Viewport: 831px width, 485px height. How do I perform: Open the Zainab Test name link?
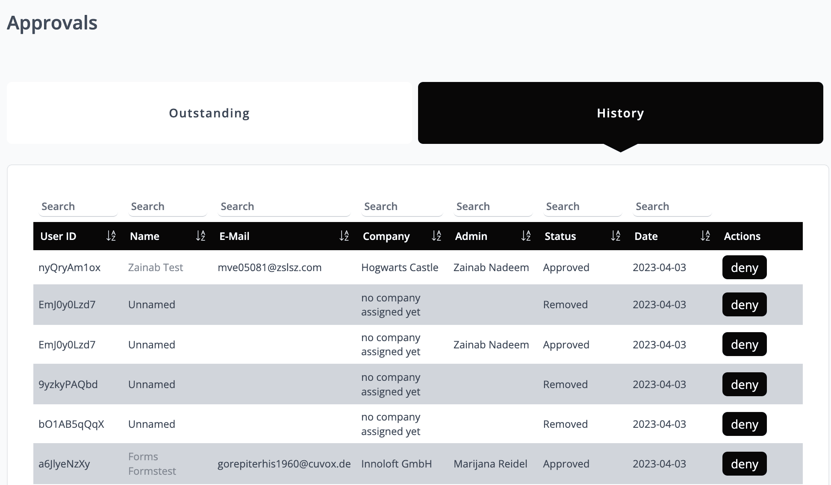pyautogui.click(x=156, y=268)
